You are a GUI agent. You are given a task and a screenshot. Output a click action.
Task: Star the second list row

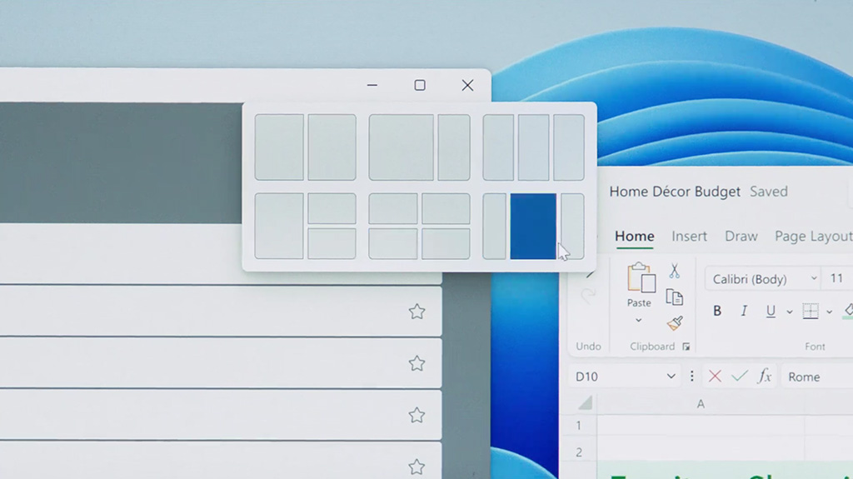417,363
